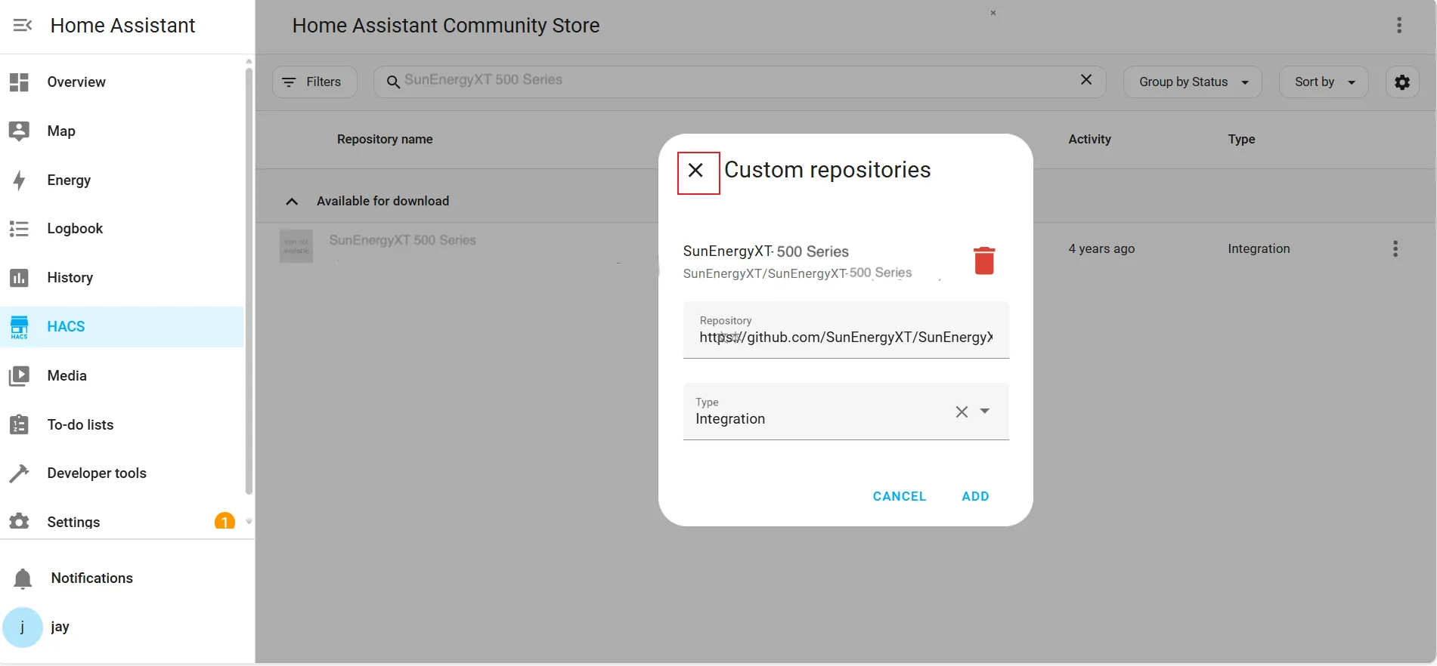
Task: Clear the Integration type selection
Action: point(961,412)
